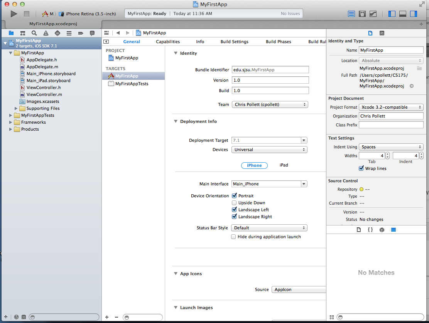The image size is (429, 323).
Task: Switch to the Build Phases tab
Action: [x=278, y=42]
